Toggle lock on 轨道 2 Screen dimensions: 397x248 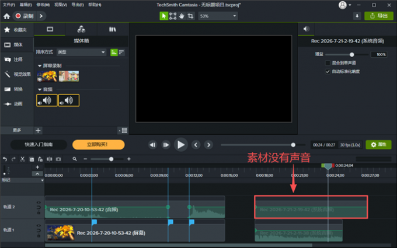pyautogui.click(x=39, y=212)
